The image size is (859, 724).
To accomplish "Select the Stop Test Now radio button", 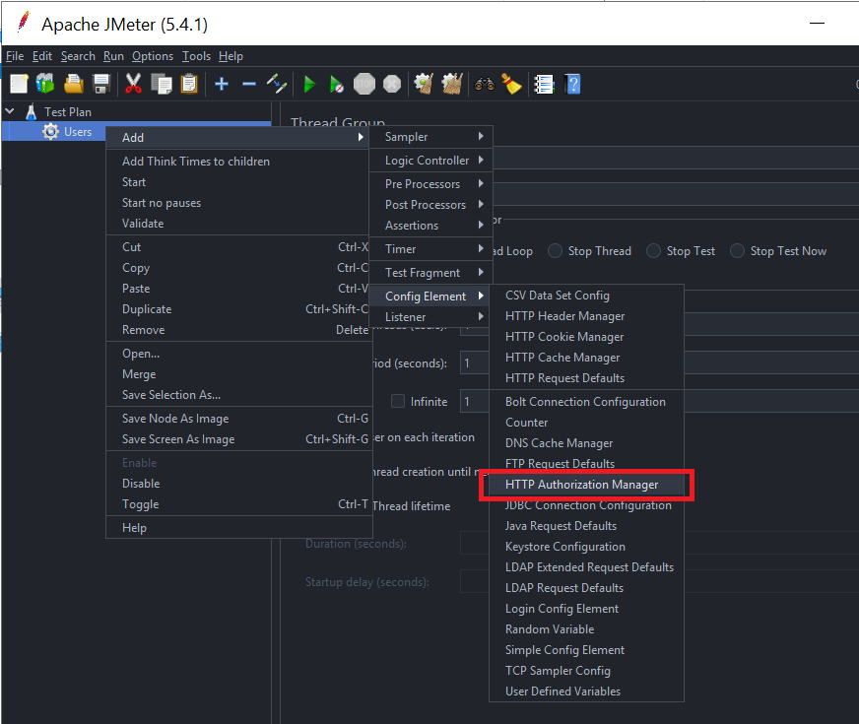I will coord(737,251).
